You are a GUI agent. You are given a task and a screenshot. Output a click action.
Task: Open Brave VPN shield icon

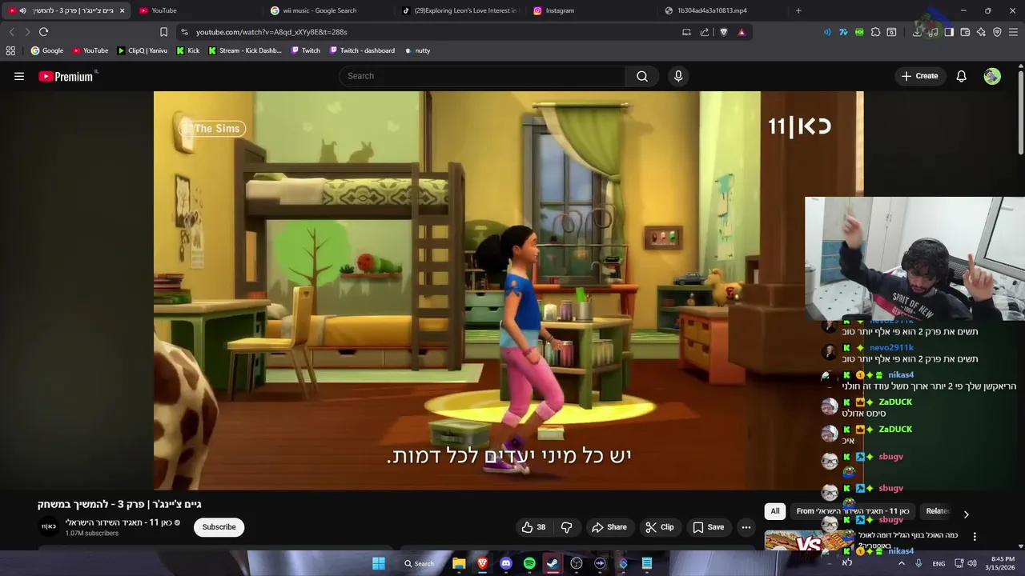tap(997, 32)
